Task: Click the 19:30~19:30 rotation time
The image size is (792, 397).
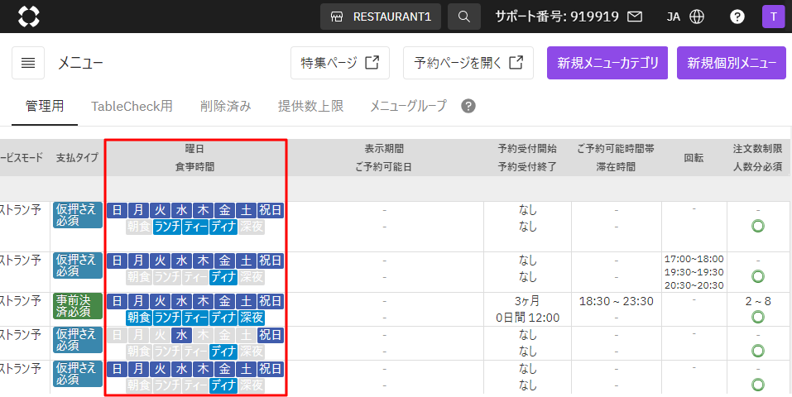Action: (x=694, y=272)
